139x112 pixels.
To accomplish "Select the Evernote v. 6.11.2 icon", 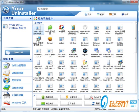I will click(38, 51).
